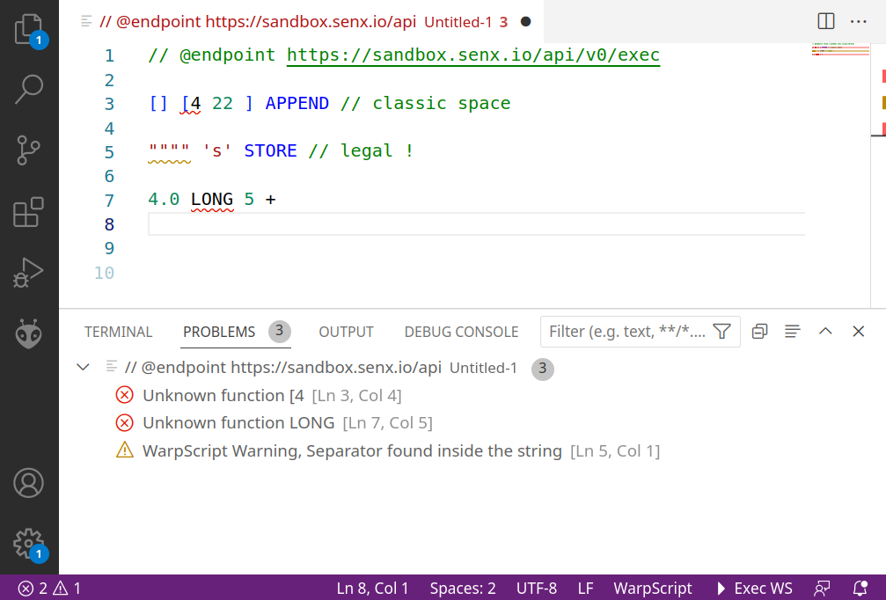Open Source Control view
The image size is (886, 600).
tap(29, 150)
